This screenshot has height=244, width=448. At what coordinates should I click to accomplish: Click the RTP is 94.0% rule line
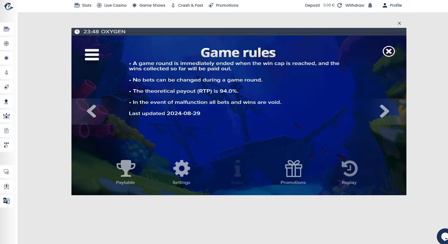184,91
